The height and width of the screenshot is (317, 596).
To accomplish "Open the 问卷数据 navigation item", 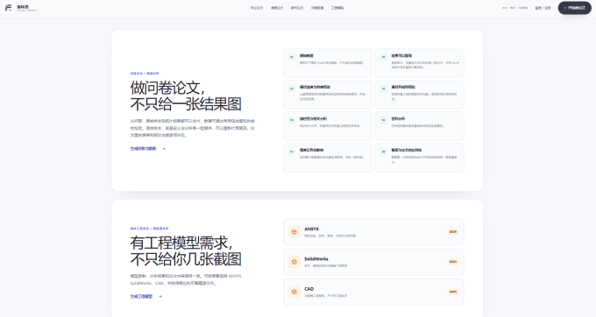I will [x=317, y=8].
